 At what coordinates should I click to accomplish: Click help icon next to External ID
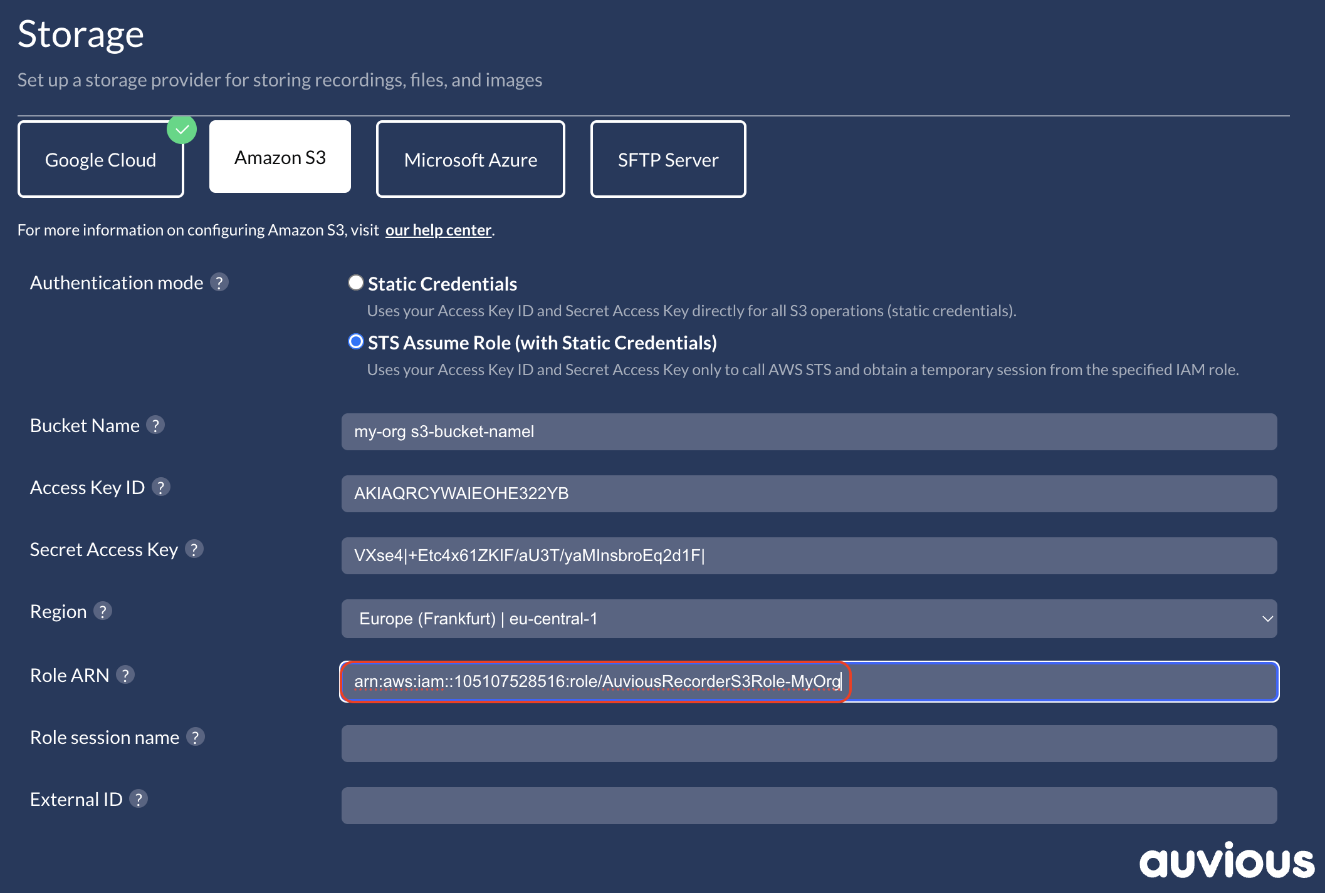coord(139,799)
